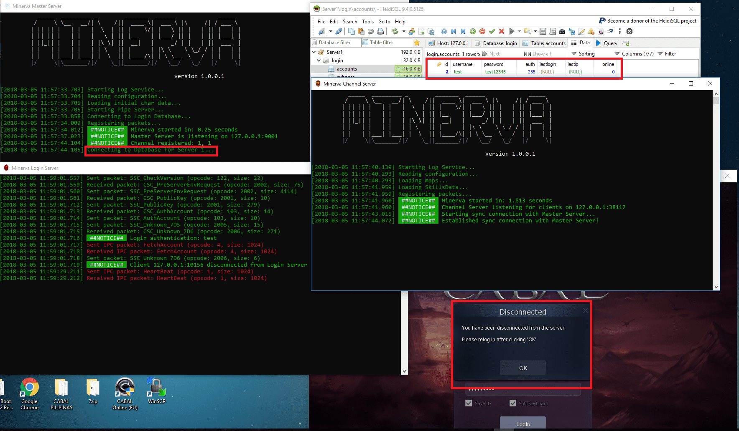Click the new query tab plus icon
The image size is (739, 431).
[x=626, y=43]
